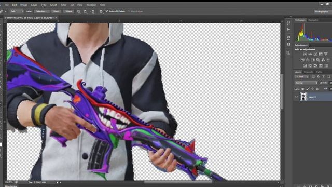Add an Exposure adjustment
The height and width of the screenshot is (187, 332).
point(321,54)
